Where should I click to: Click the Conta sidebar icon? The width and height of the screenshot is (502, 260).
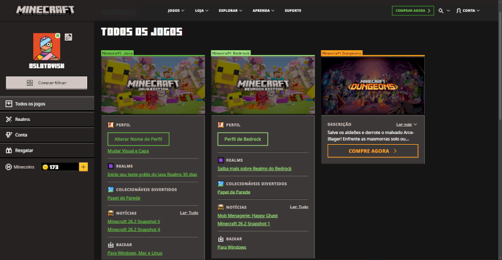pos(9,135)
